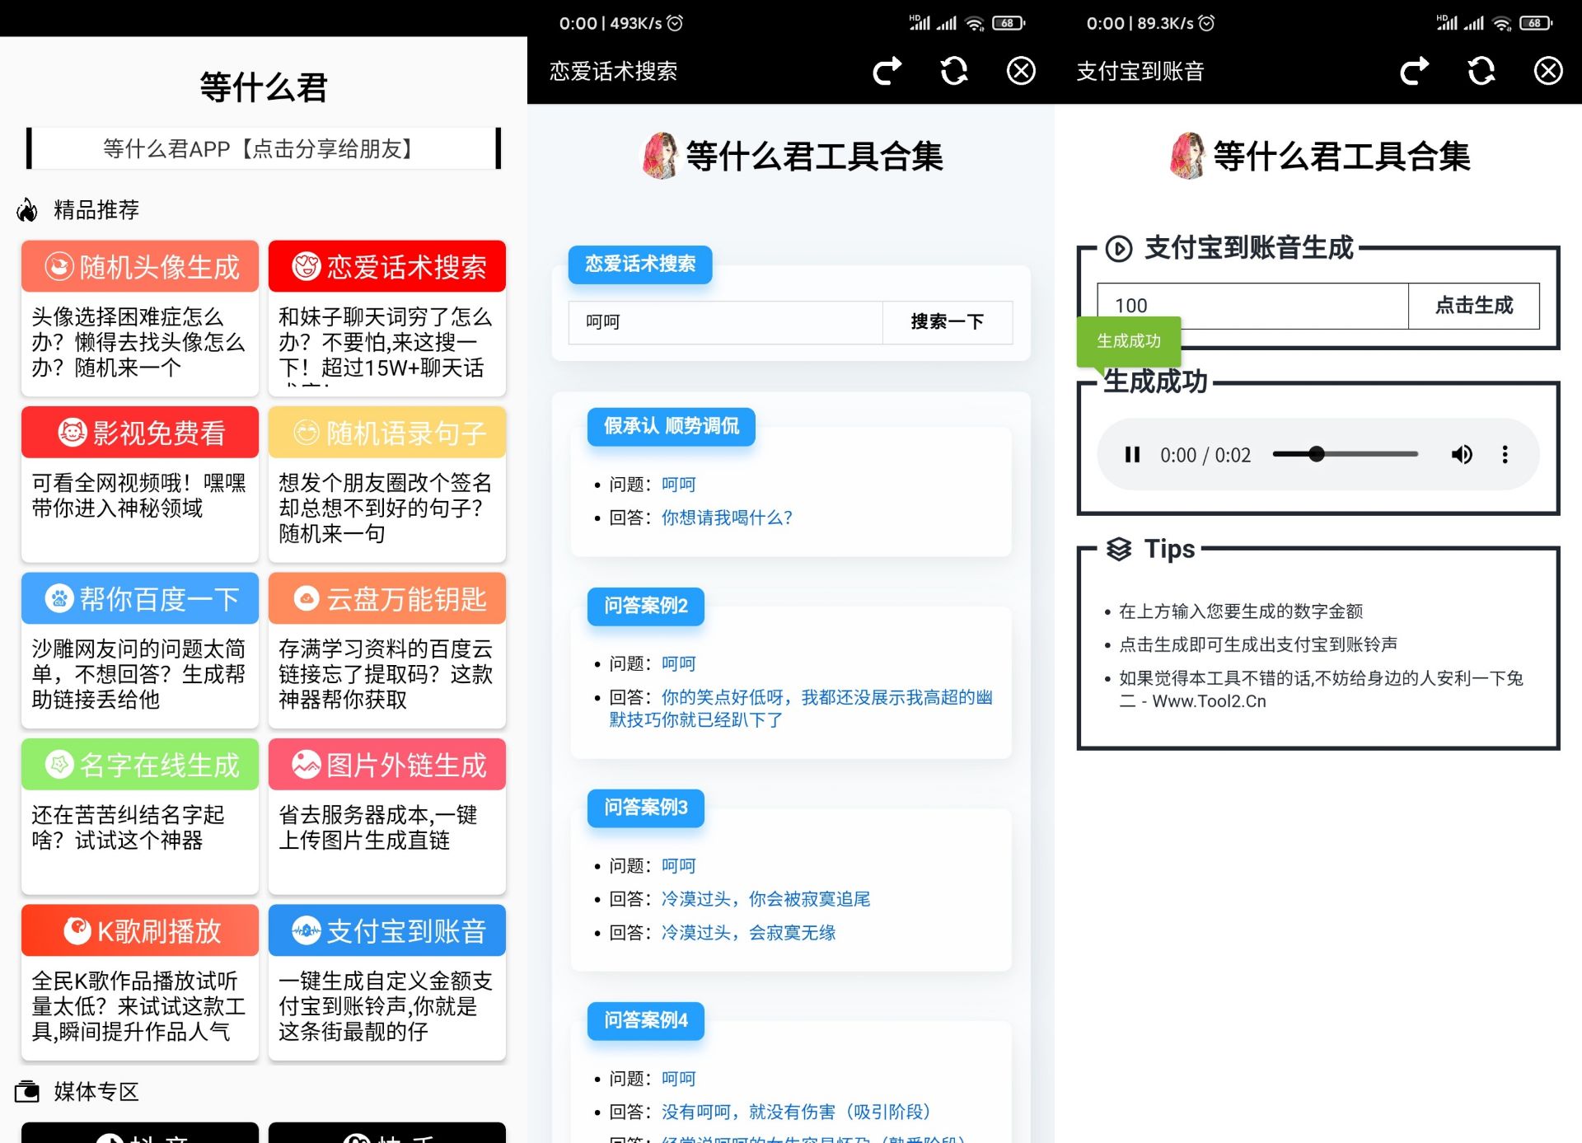Click the avatar logo on 恋爱话术搜索 page
The image size is (1582, 1143).
[661, 156]
